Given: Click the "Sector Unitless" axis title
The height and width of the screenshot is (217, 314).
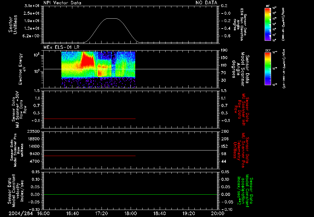Looking at the screenshot, I should pos(13,25).
